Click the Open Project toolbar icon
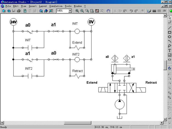 click(x=9, y=11)
